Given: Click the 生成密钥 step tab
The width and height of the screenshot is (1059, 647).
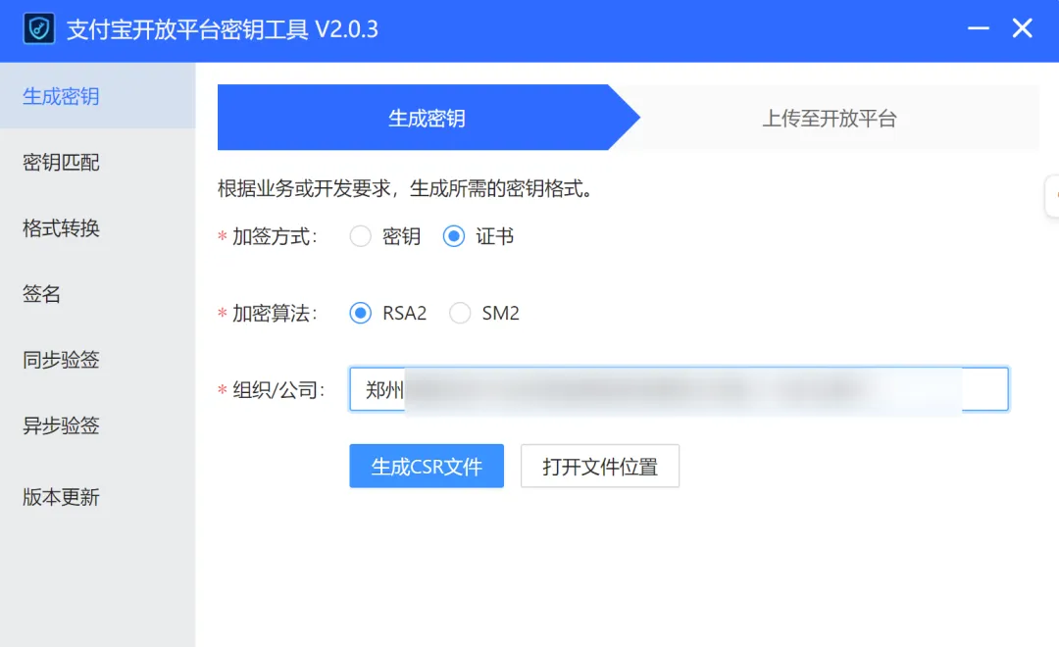Looking at the screenshot, I should 427,119.
